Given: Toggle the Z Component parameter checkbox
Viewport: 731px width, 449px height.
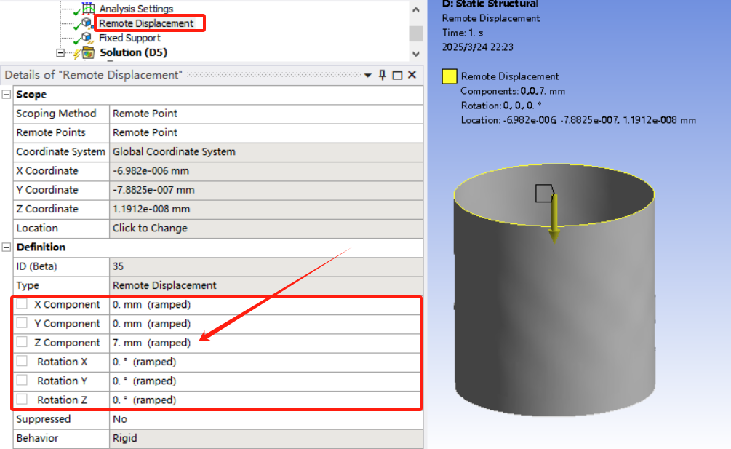Looking at the screenshot, I should tap(22, 342).
